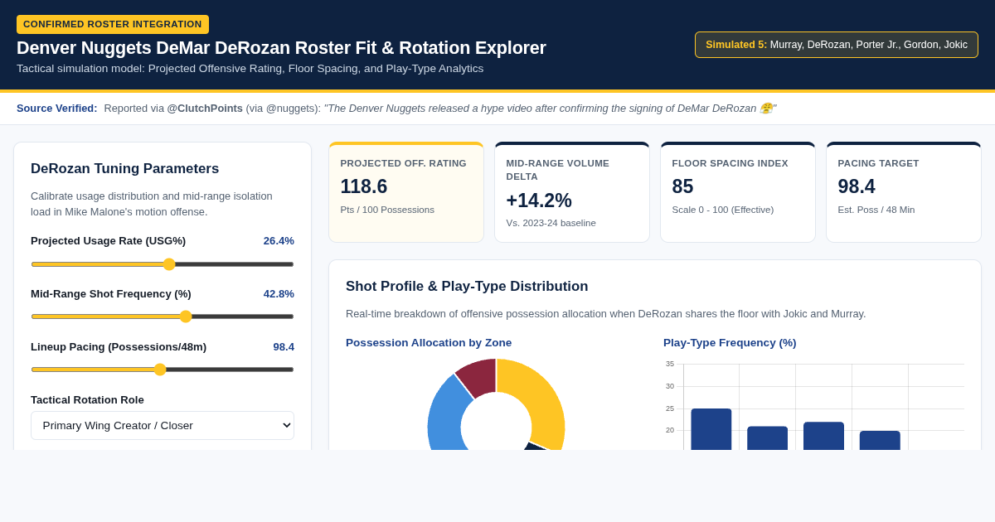Adjust the Mid-Range Shot Frequency slider
Viewport: 995px width, 522px height.
coord(163,317)
